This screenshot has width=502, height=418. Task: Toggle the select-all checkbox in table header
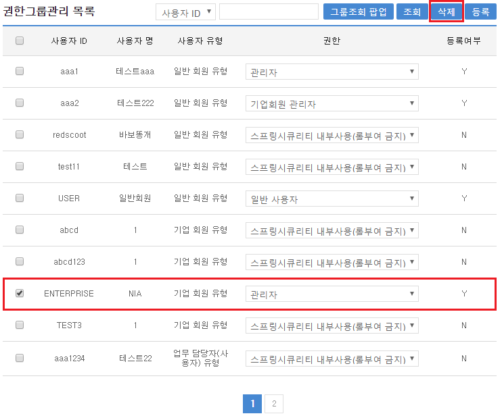click(x=20, y=41)
